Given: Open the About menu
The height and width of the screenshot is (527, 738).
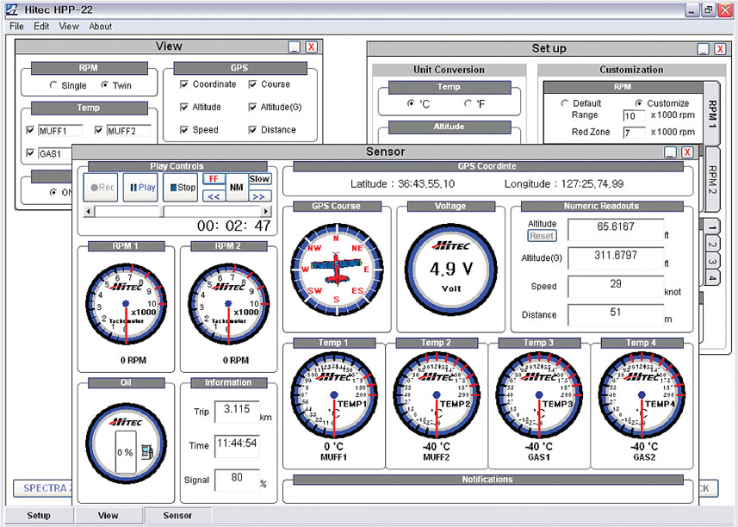Looking at the screenshot, I should (101, 27).
